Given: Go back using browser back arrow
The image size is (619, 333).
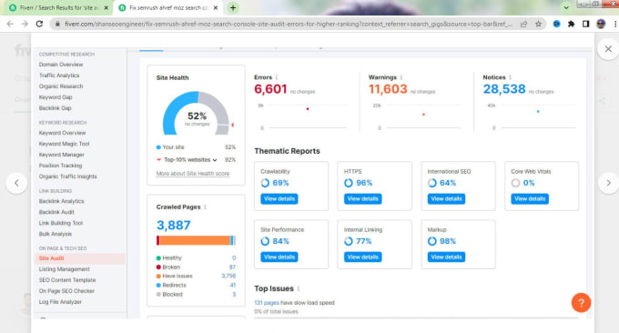Looking at the screenshot, I should 10,24.
